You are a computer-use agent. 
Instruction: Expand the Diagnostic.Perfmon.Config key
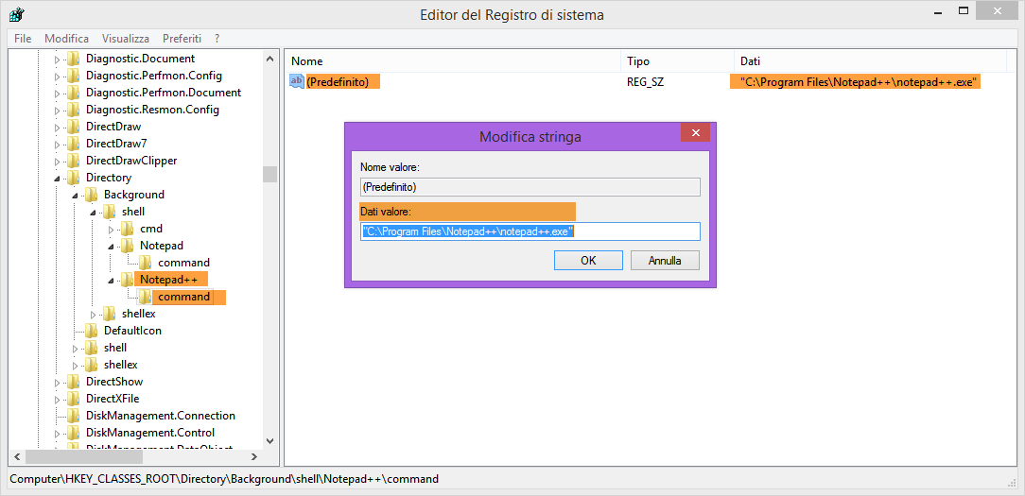(x=57, y=76)
